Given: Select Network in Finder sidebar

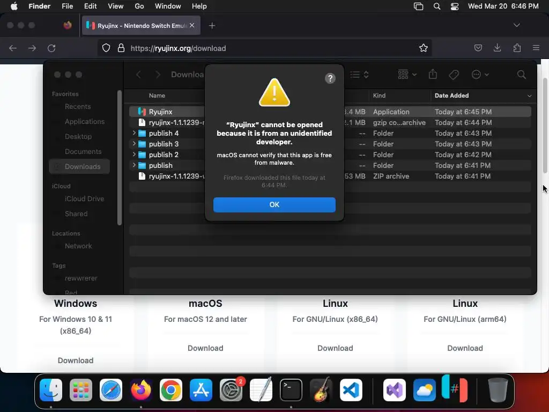Looking at the screenshot, I should (x=78, y=246).
